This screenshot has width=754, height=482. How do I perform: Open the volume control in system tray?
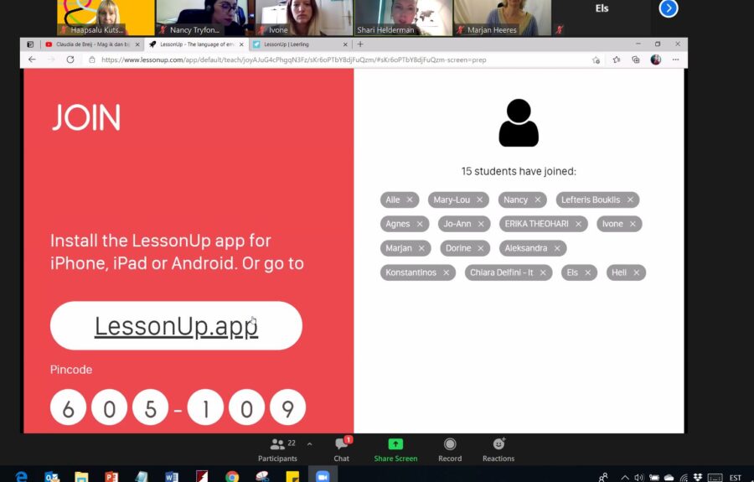638,477
